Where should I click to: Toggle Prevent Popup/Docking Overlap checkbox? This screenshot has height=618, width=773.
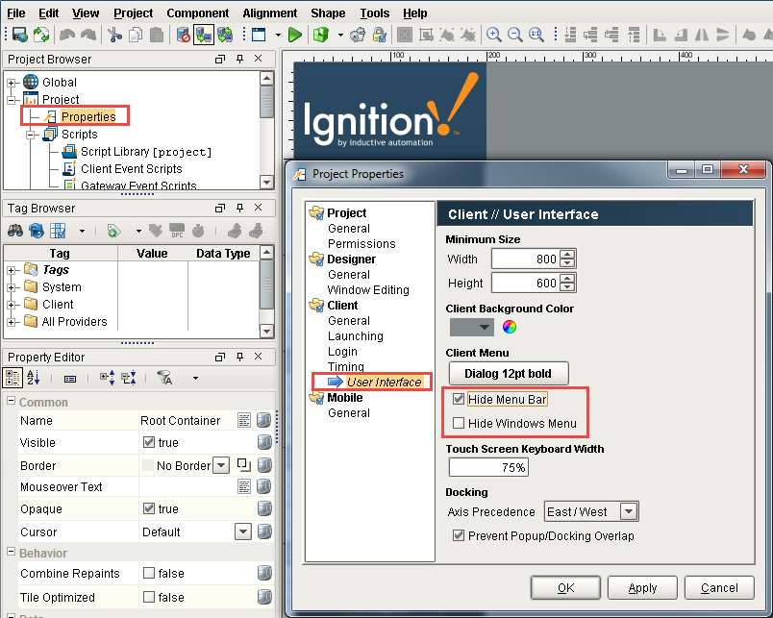click(459, 535)
